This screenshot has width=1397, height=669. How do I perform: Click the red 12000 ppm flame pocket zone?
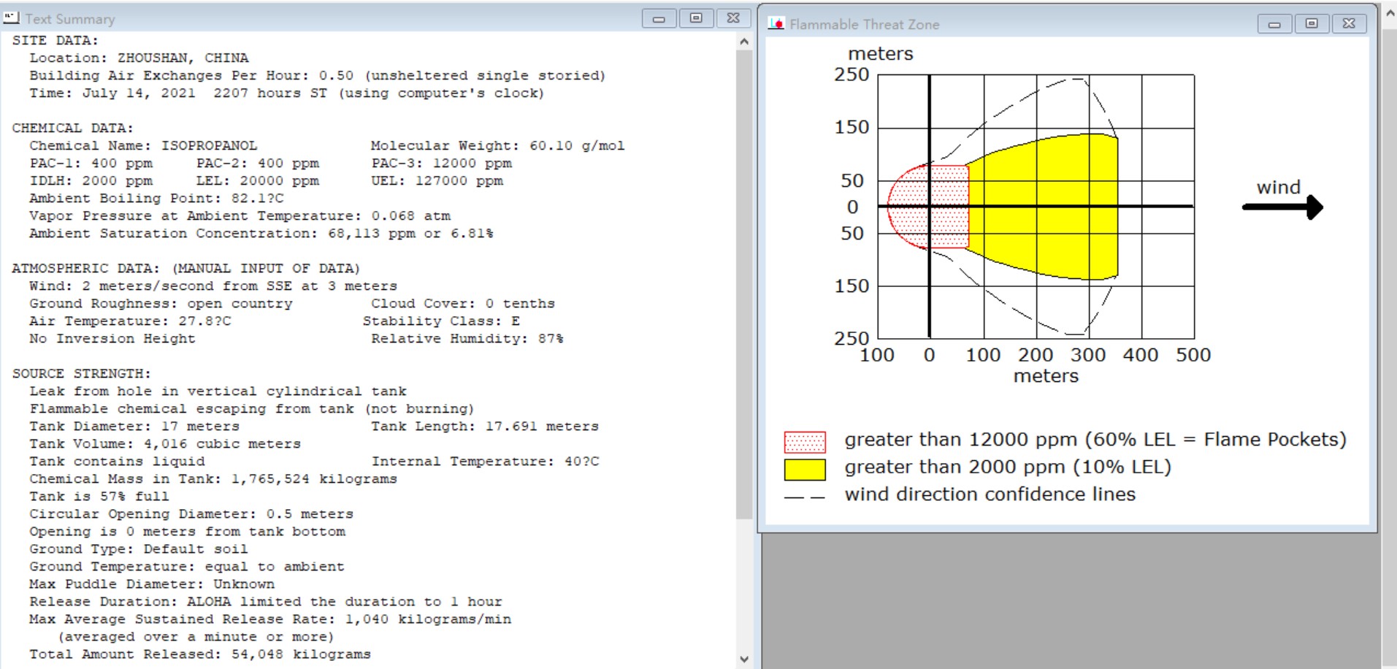(x=929, y=207)
